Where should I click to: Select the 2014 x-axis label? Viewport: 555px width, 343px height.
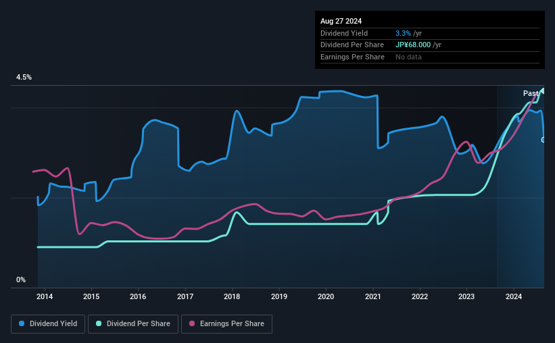click(x=45, y=296)
